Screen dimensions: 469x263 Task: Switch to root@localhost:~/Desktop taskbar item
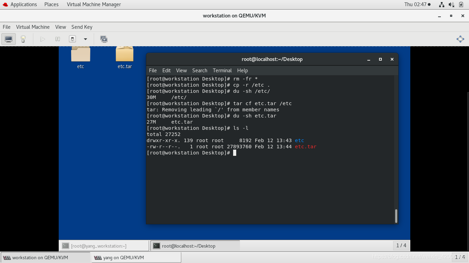tap(195, 246)
